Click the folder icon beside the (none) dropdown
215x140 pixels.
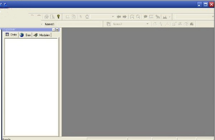click(109, 24)
